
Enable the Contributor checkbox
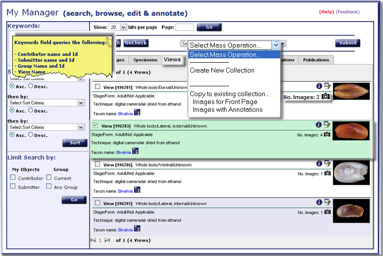click(x=13, y=178)
